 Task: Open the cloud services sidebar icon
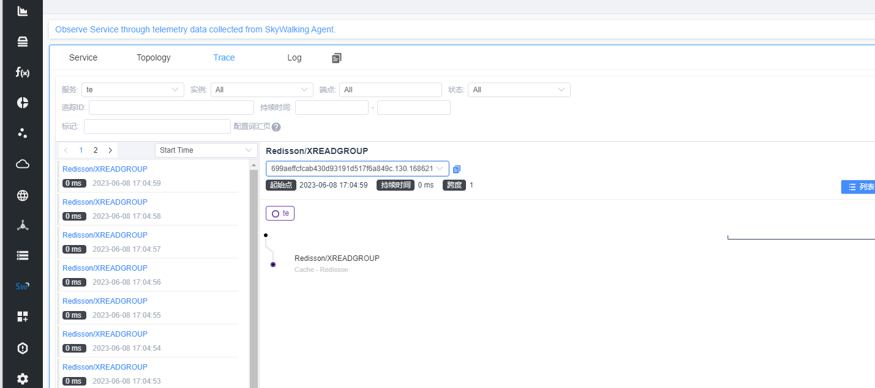pyautogui.click(x=22, y=164)
